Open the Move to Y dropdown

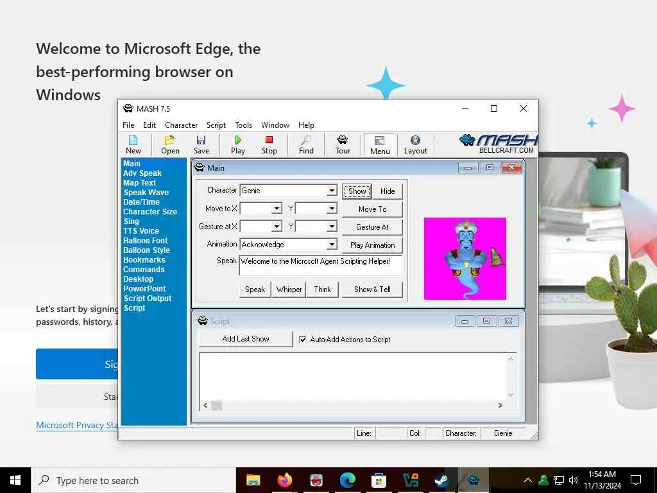[332, 209]
